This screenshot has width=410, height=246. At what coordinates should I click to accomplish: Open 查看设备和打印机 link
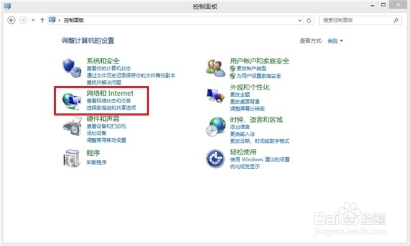click(x=107, y=126)
